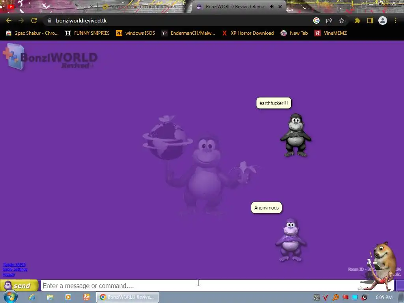Viewport: 404px width, 303px height.
Task: Click the orange magnifier tray icon
Action: [336, 297]
